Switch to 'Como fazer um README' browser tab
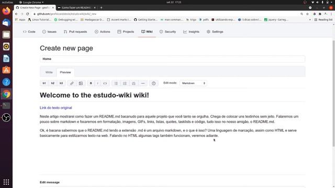 click(x=76, y=8)
